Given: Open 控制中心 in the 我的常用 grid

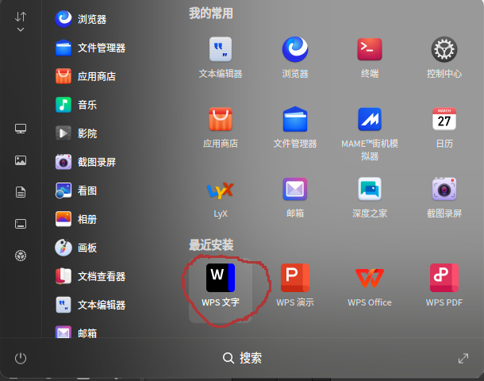Looking at the screenshot, I should pos(444,58).
